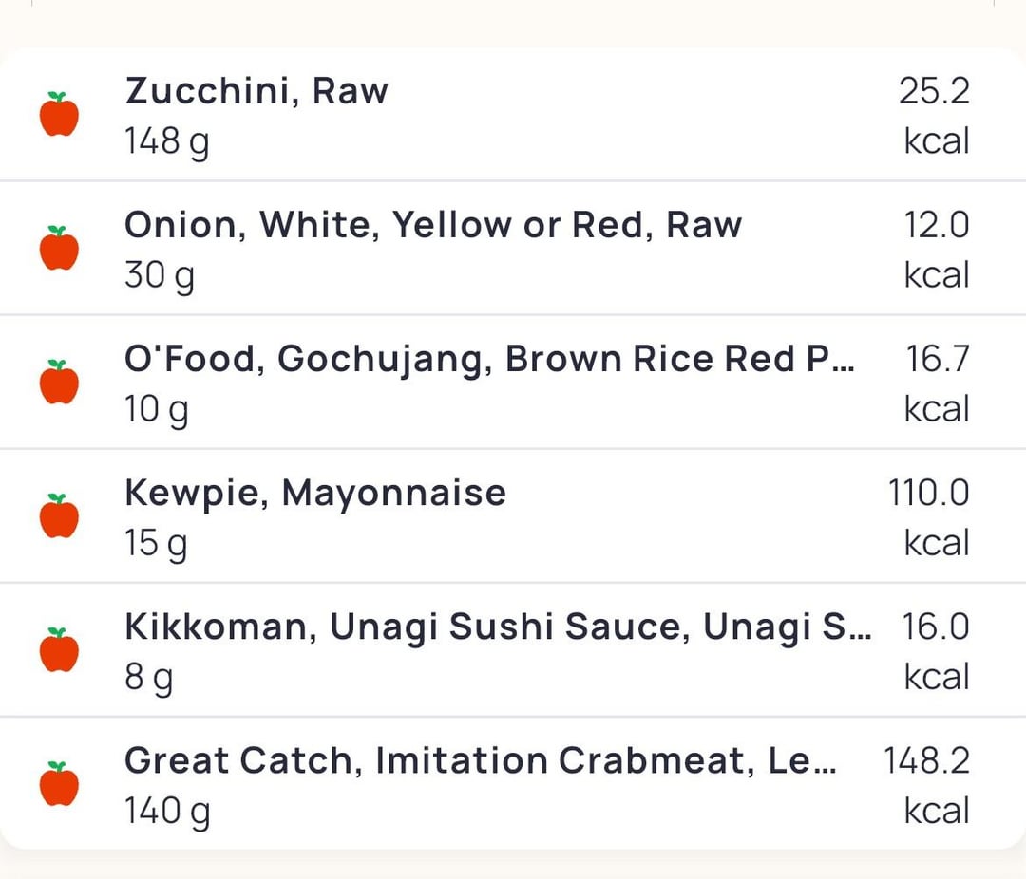This screenshot has height=879, width=1026.
Task: Select the 140 g crabmeat serving amount
Action: coord(167,812)
